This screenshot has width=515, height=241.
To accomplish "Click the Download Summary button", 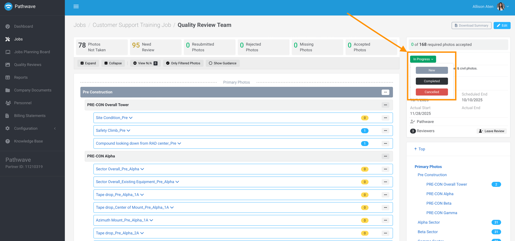I will pyautogui.click(x=471, y=26).
